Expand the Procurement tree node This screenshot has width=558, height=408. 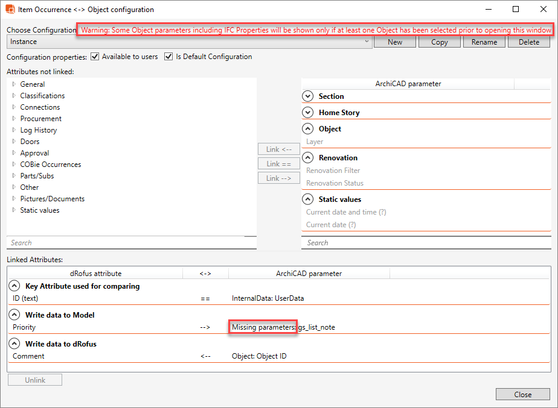pyautogui.click(x=14, y=119)
